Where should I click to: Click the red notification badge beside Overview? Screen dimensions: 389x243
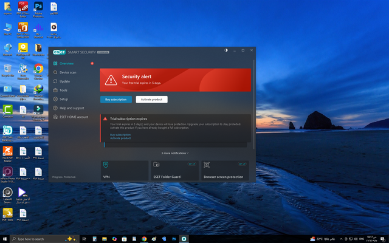pos(92,63)
